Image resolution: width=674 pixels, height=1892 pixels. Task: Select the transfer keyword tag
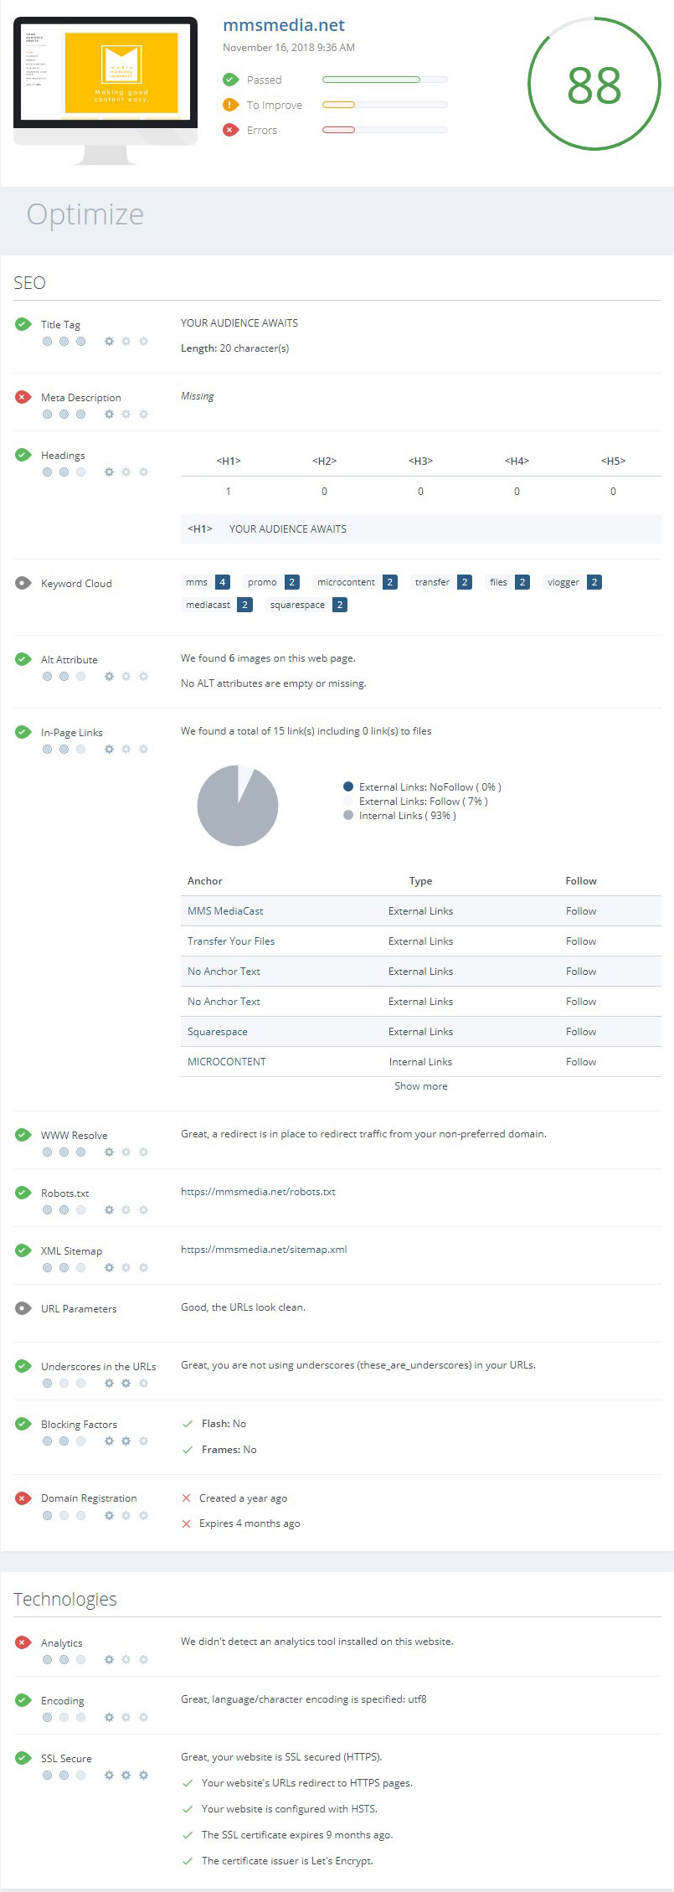click(x=441, y=582)
